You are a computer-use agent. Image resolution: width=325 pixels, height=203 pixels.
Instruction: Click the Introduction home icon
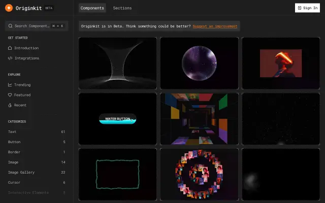click(x=10, y=48)
